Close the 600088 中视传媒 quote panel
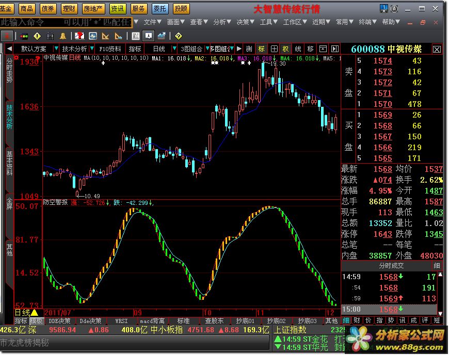This screenshot has height=355, width=449. pyautogui.click(x=437, y=49)
